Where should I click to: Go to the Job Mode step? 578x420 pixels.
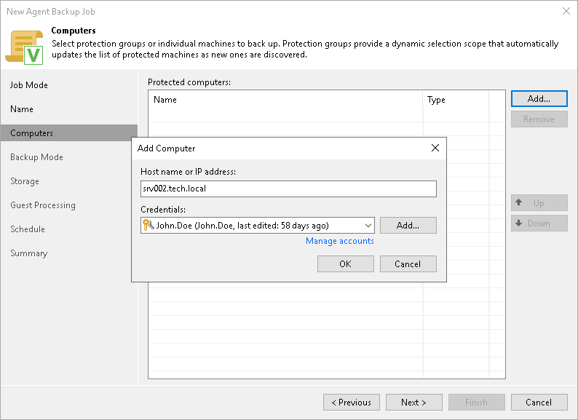click(x=29, y=85)
